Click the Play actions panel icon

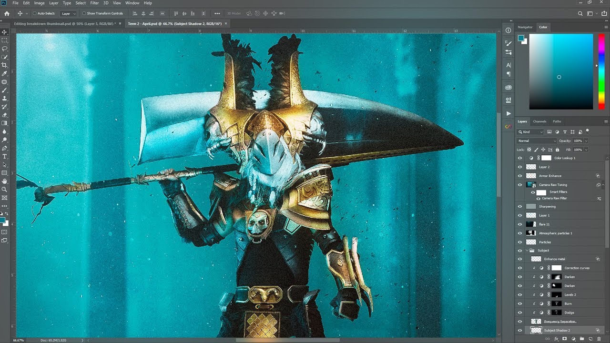[508, 113]
